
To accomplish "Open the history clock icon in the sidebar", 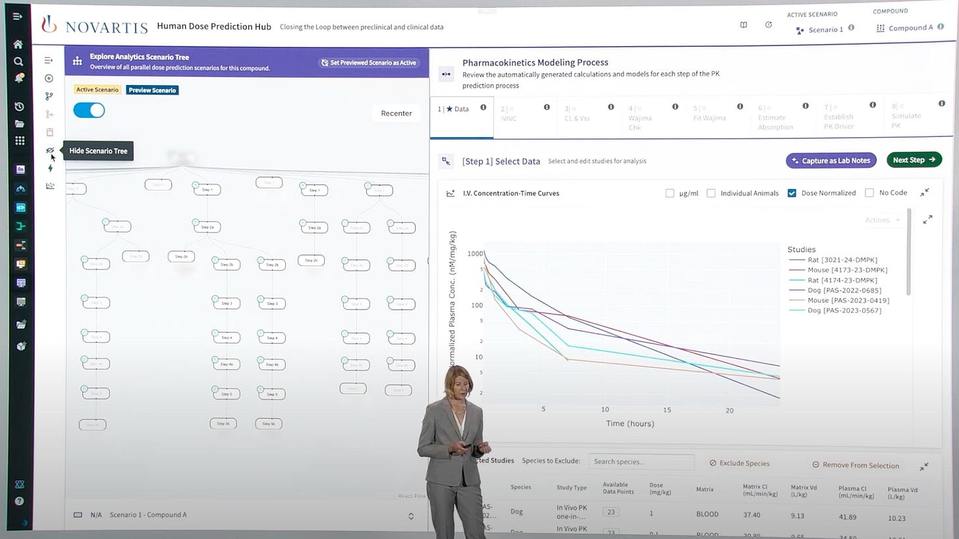I will pyautogui.click(x=19, y=107).
